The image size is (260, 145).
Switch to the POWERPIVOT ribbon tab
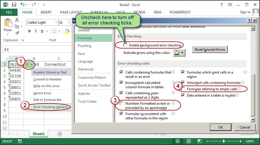180,12
